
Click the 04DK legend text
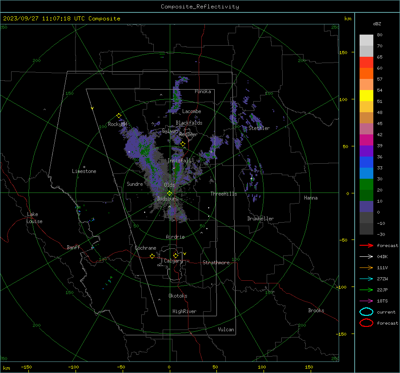(x=382, y=256)
